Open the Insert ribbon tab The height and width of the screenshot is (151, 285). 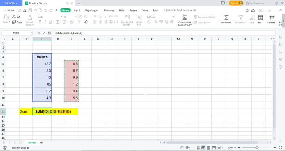[x=77, y=10]
